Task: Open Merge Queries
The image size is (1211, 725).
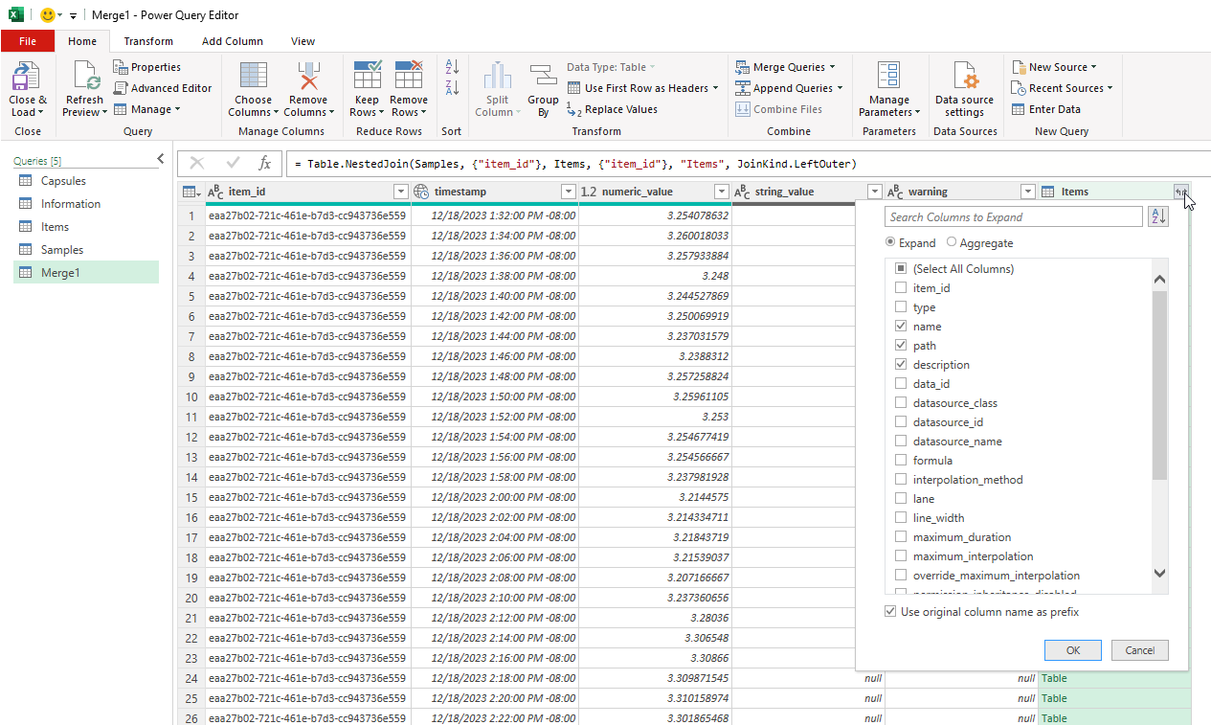Action: [x=787, y=66]
